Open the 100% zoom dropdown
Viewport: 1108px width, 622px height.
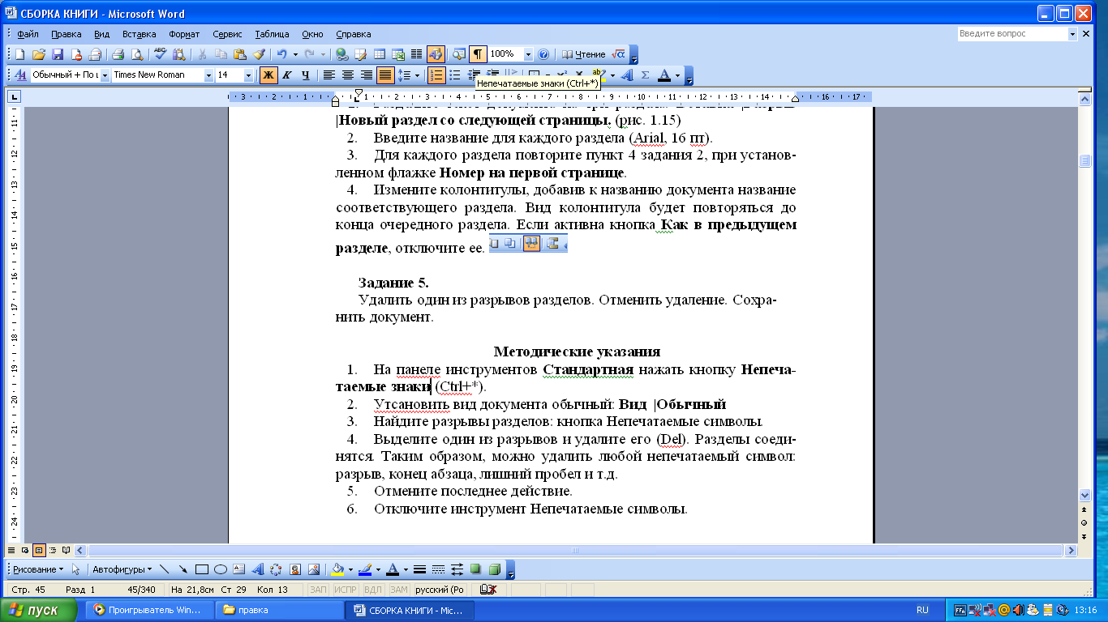click(x=528, y=54)
